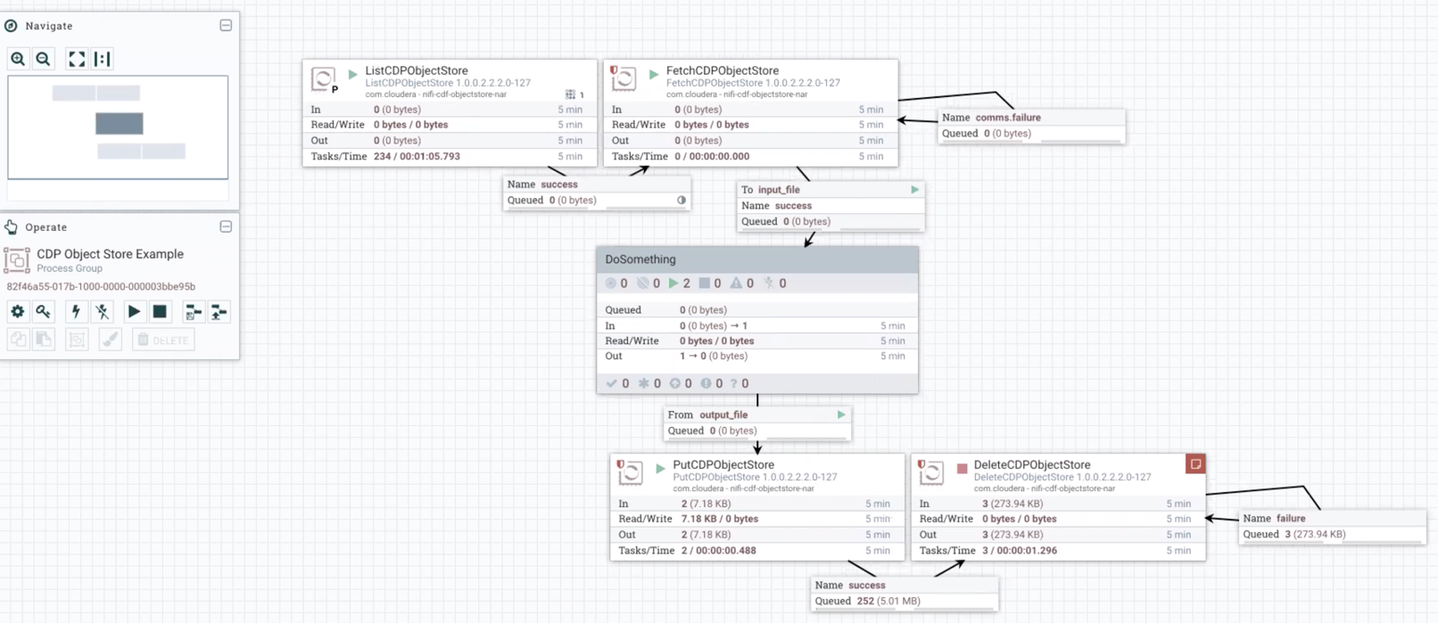Viewport: 1438px width, 623px height.
Task: Enable components with lightning bolt
Action: click(x=76, y=312)
